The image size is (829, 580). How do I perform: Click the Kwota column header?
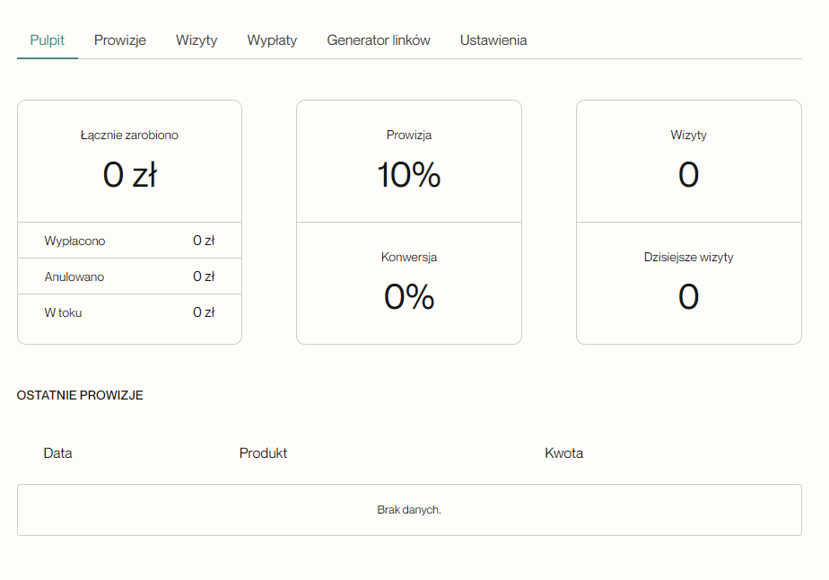(x=563, y=453)
